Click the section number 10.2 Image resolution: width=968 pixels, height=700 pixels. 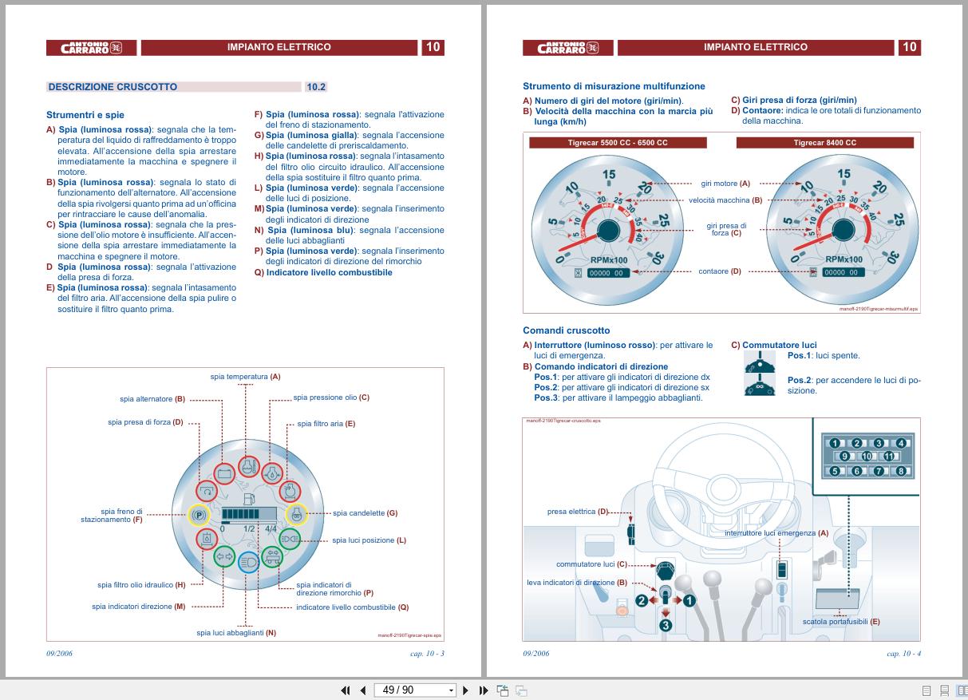pos(316,87)
